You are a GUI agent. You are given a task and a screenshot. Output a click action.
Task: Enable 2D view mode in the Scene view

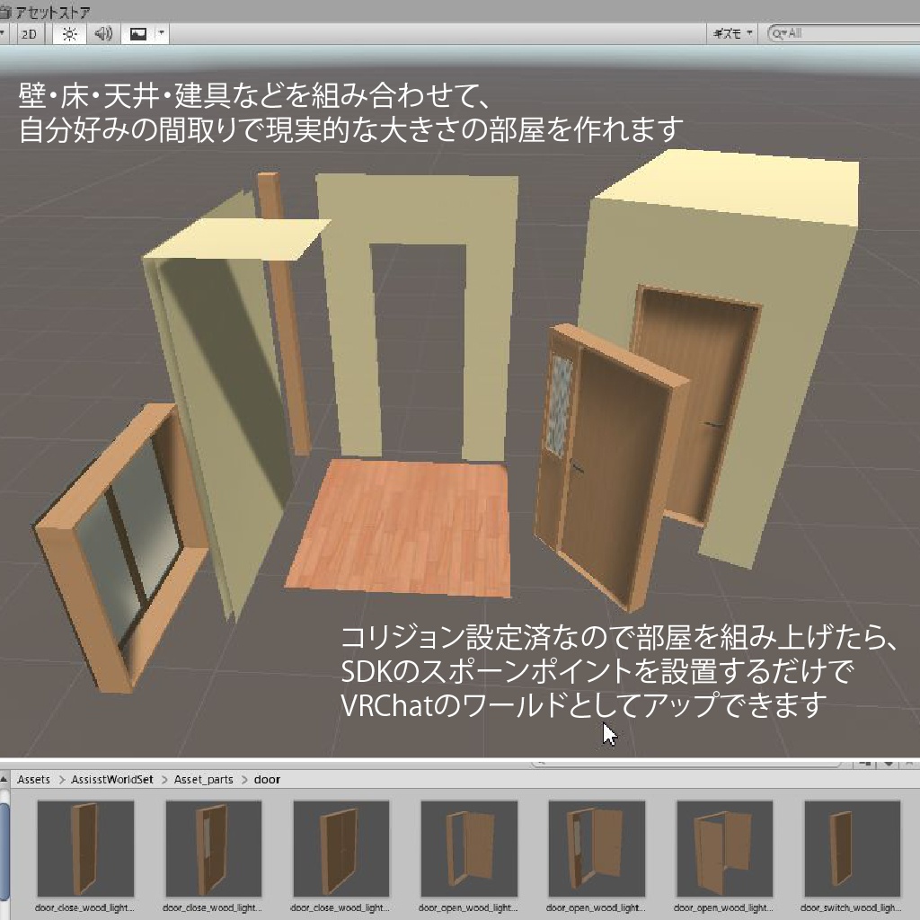pos(30,34)
